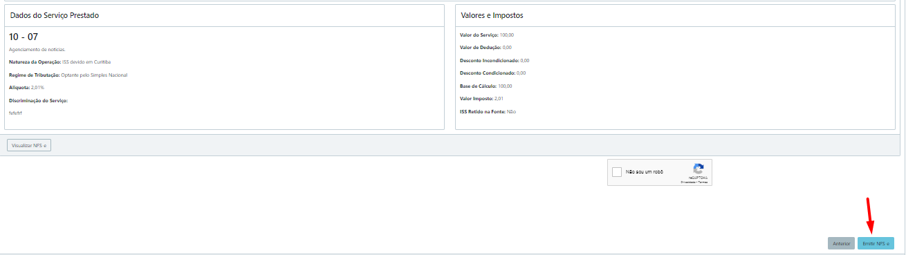Click the Valor do Serviço 100,00 line
Screen dimensions: 906x255
(487, 35)
